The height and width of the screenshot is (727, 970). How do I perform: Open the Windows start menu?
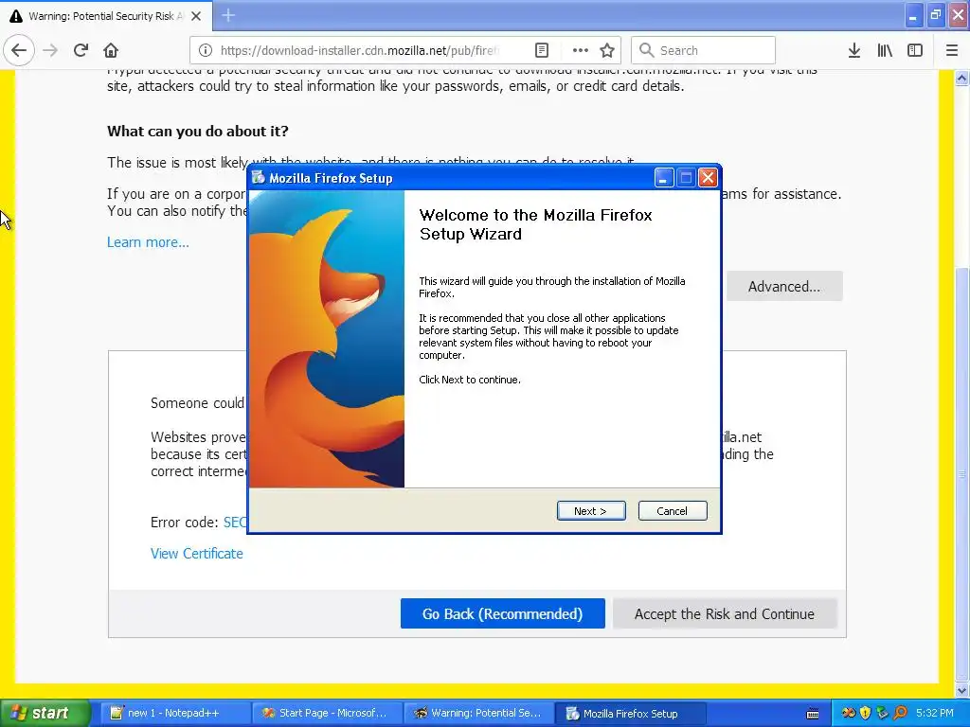[x=45, y=713]
